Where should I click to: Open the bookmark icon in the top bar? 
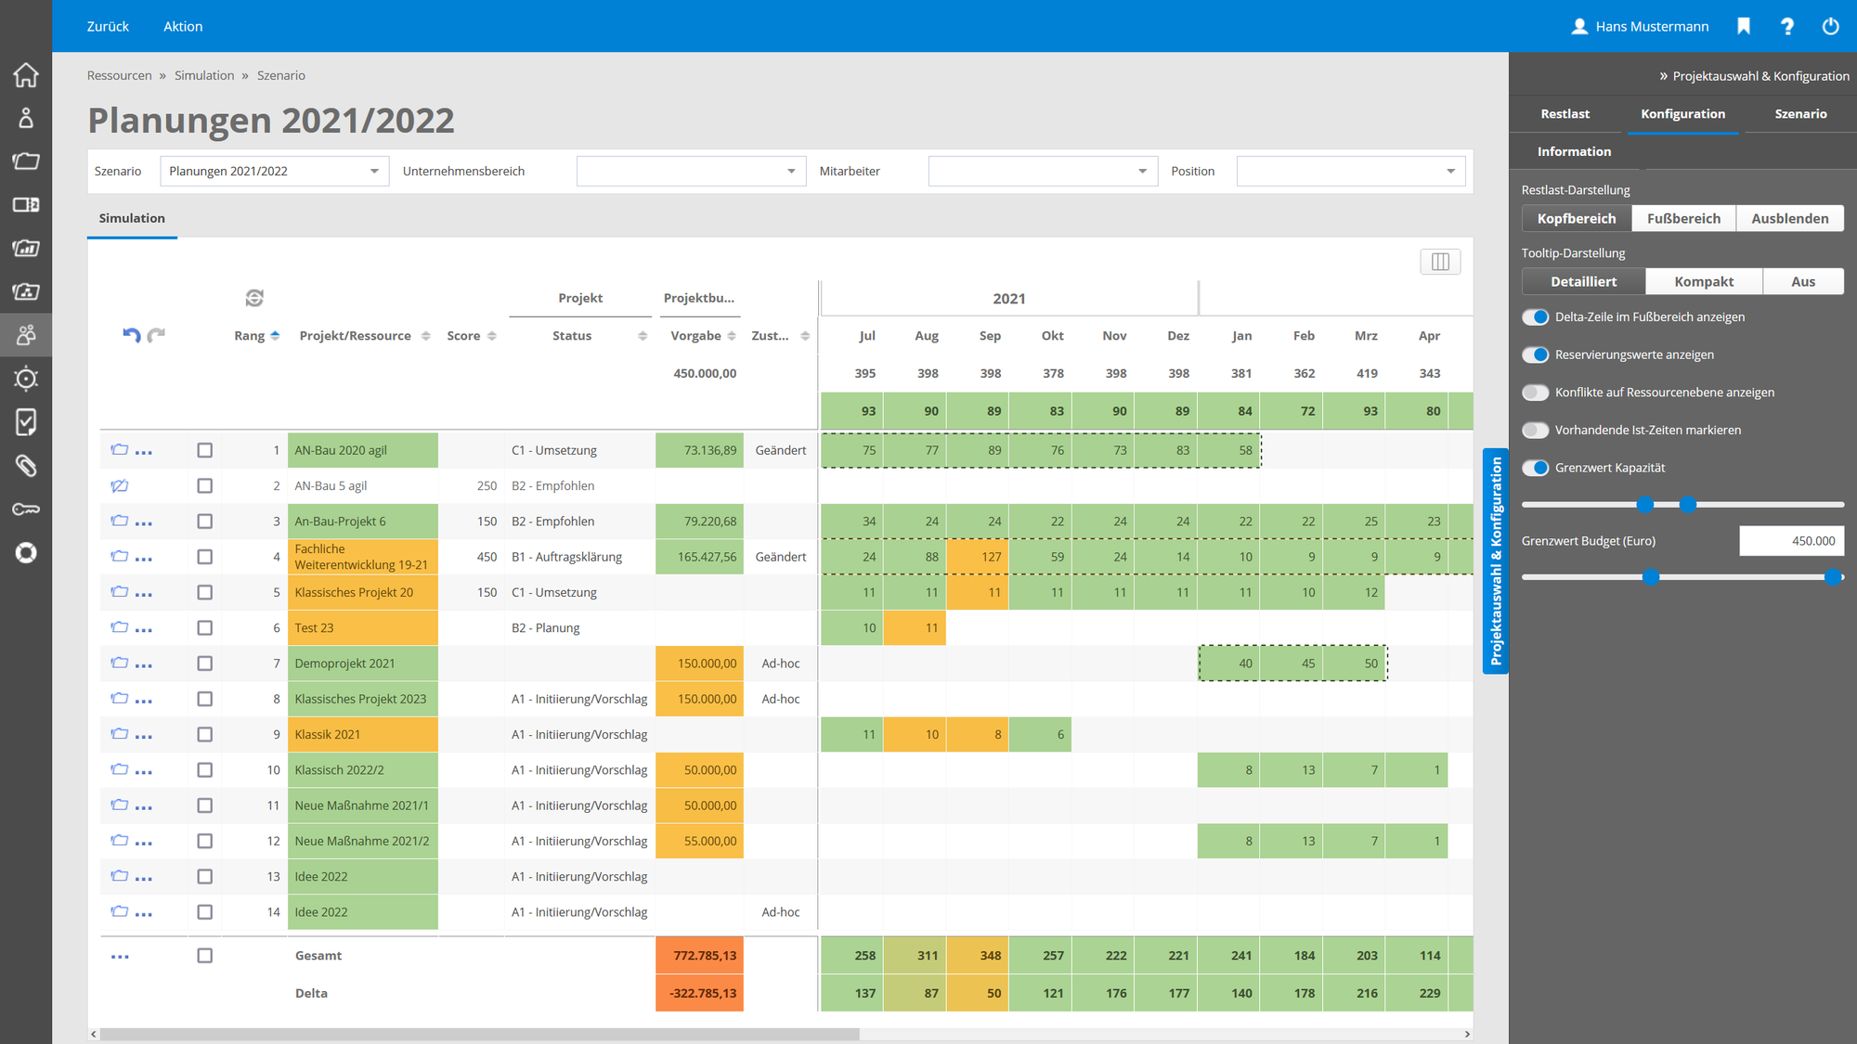click(1743, 26)
